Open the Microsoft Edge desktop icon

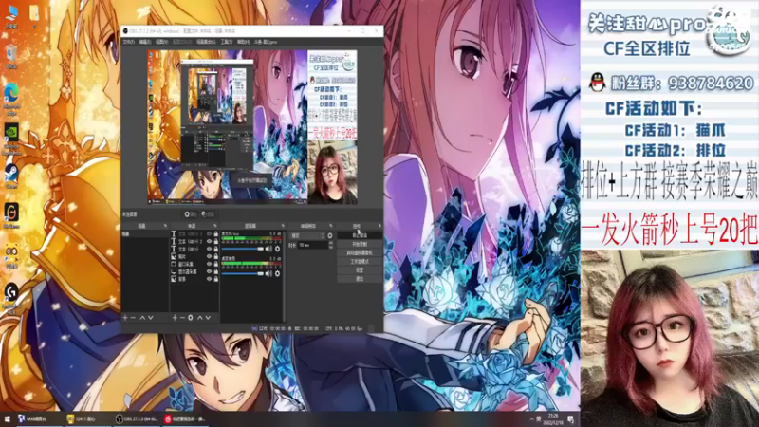pyautogui.click(x=11, y=99)
